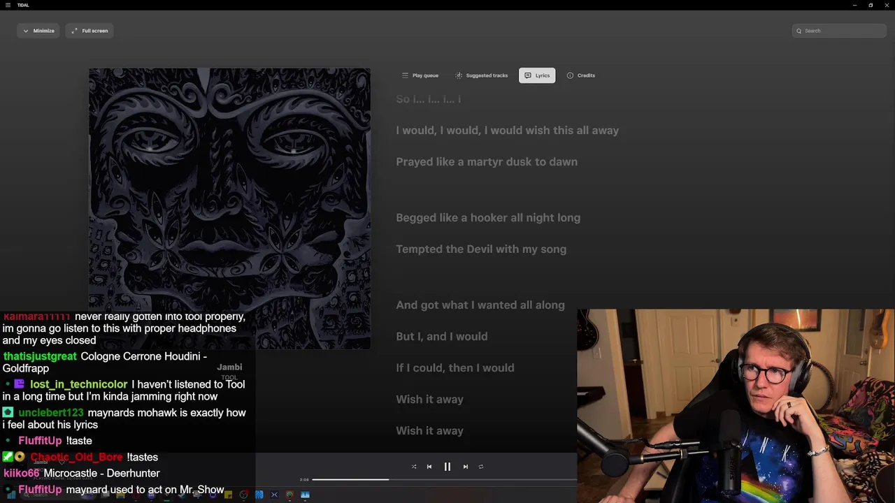Jump to lyric "And got what I wanted all along"
The height and width of the screenshot is (503, 895).
coord(480,305)
